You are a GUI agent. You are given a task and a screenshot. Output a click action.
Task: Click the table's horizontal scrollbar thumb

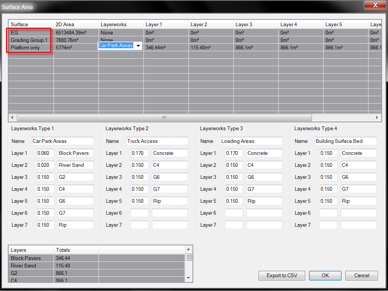(164, 117)
